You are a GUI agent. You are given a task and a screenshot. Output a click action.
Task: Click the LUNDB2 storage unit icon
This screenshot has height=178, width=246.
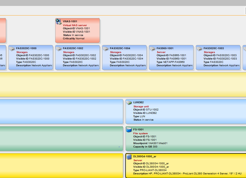point(129,103)
